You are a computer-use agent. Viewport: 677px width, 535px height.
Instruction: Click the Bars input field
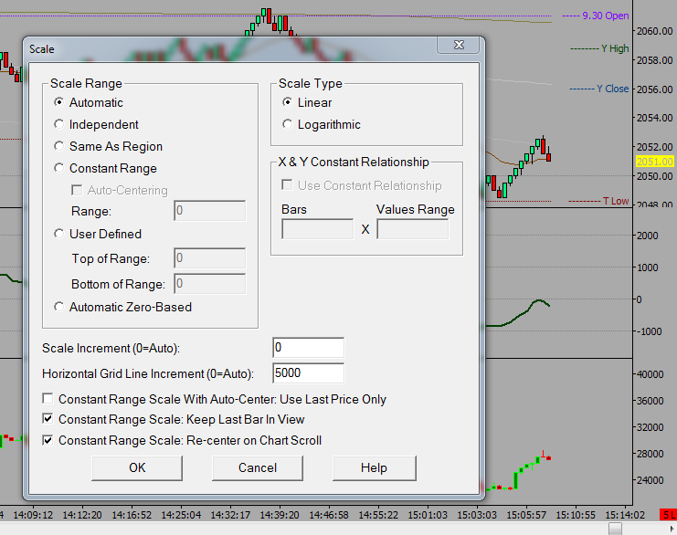pos(318,229)
